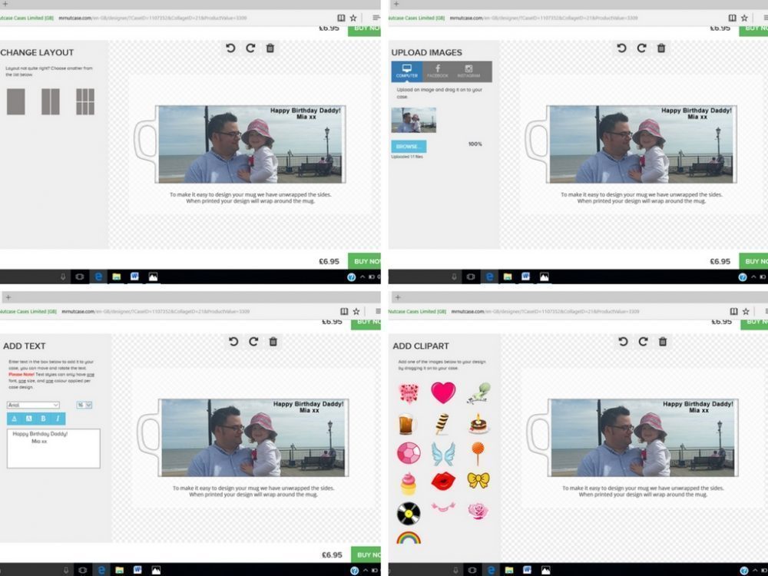The image size is (768, 576).
Task: Pick the single-panel layout in Change Layout
Action: 15,101
